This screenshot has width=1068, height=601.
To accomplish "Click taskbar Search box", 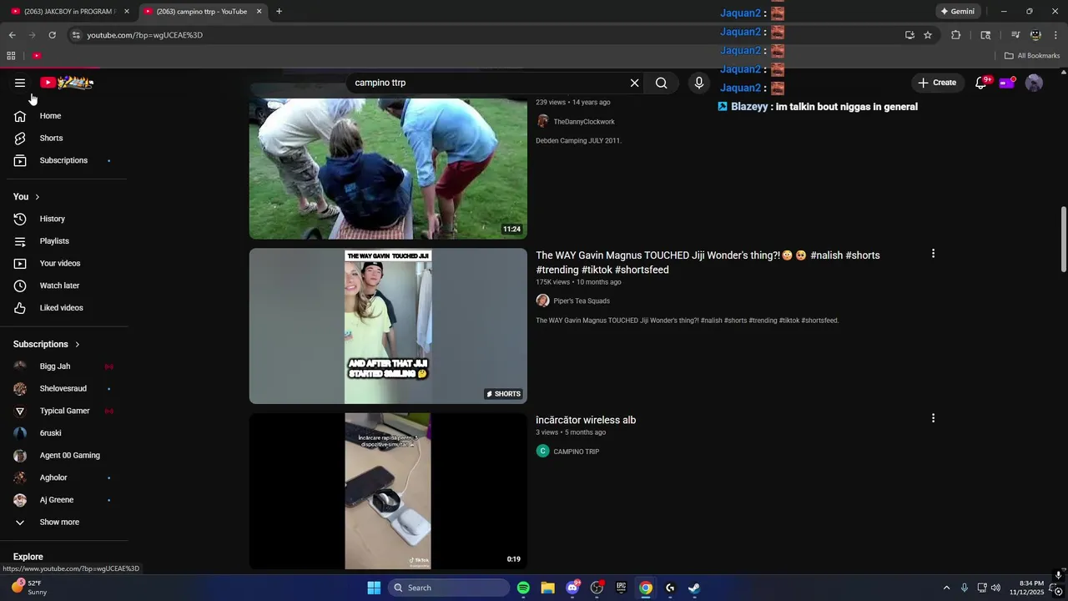I will coord(450,588).
